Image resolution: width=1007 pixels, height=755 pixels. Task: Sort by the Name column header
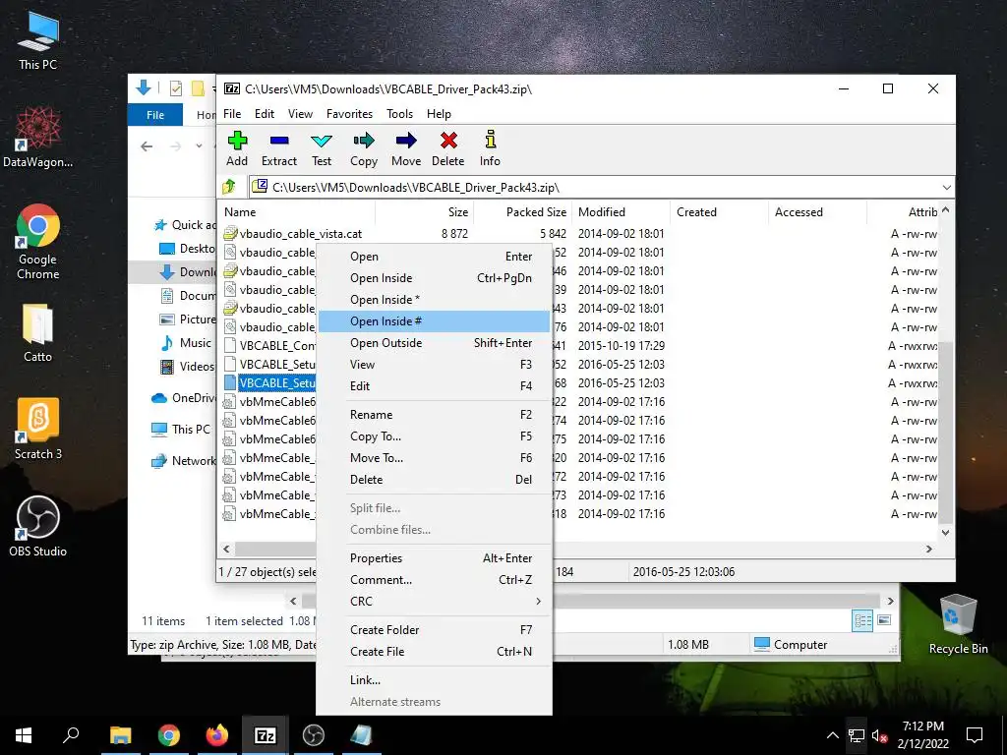tap(297, 212)
